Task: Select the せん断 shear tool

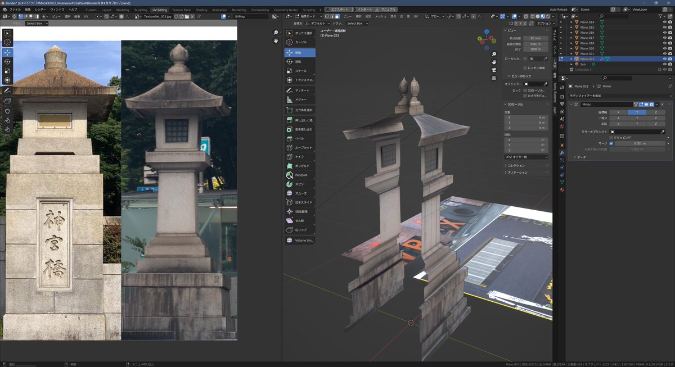Action: click(x=300, y=221)
